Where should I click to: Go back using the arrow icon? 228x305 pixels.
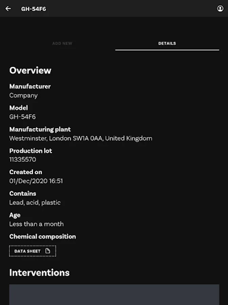(8, 9)
